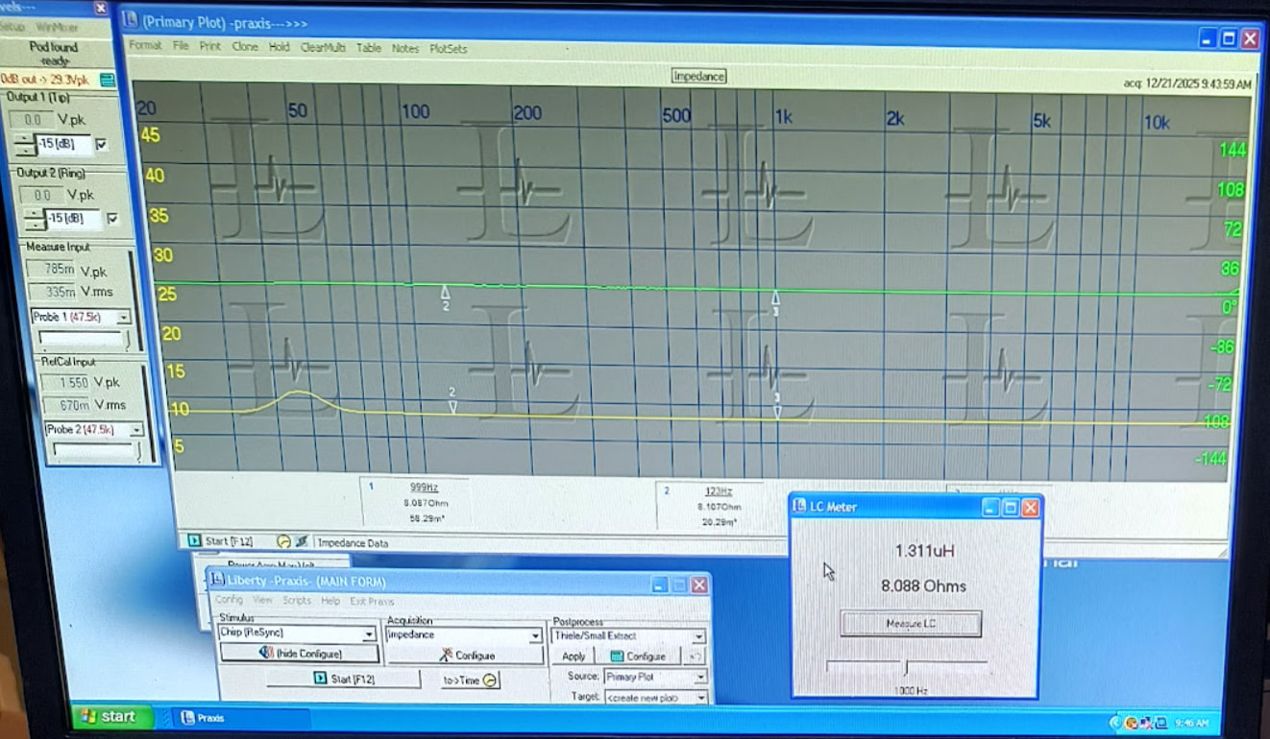Open the Acquisition Configure wrench button

[x=466, y=656]
